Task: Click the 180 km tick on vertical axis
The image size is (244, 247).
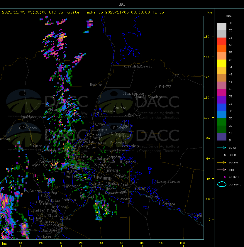Action: pos(206,37)
